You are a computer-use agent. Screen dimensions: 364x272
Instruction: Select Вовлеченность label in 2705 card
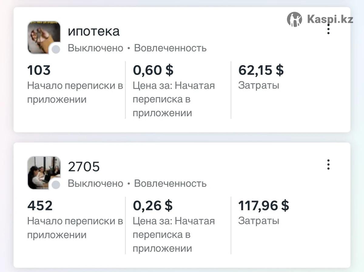point(170,184)
